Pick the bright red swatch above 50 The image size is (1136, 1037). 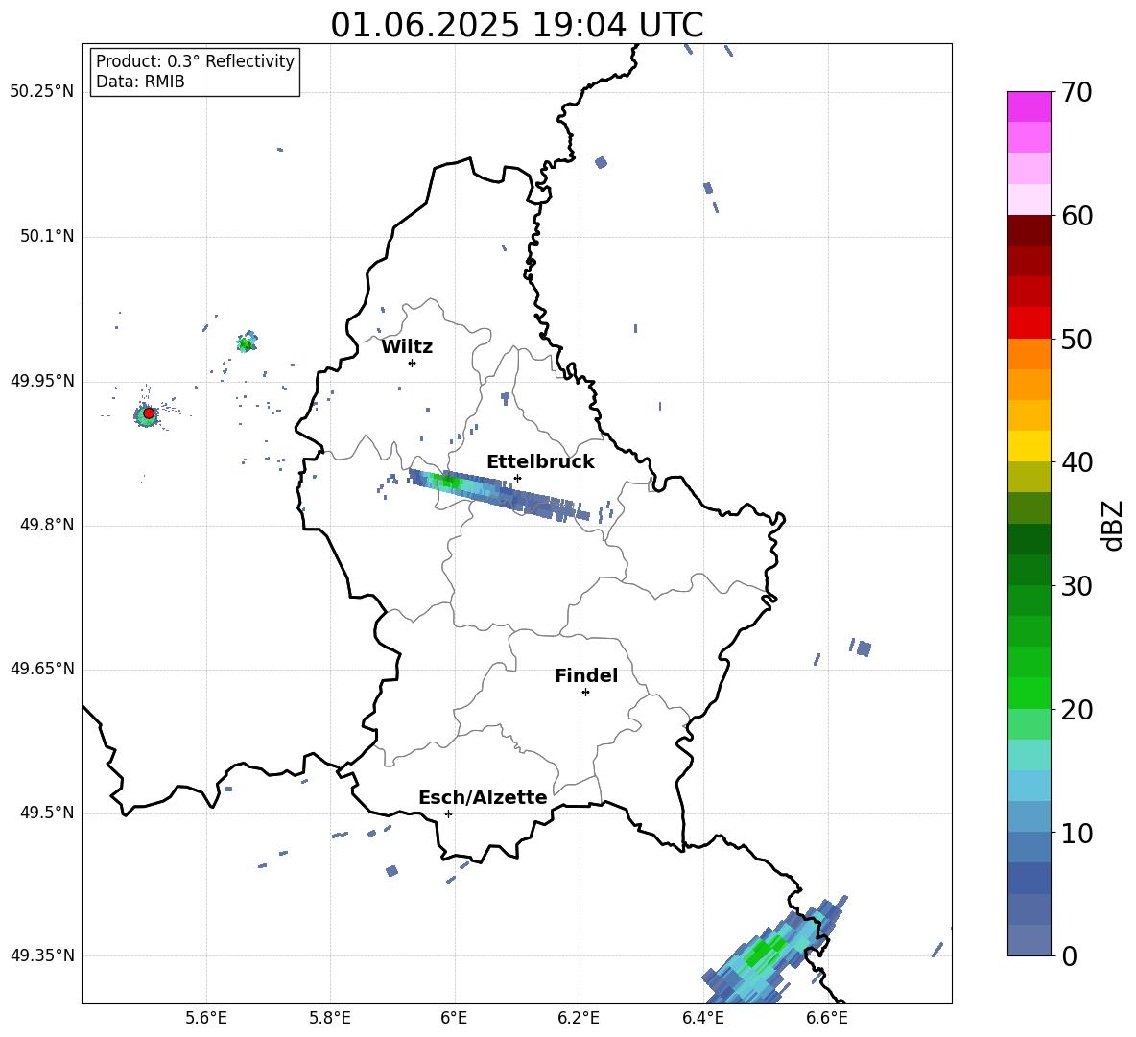(x=1029, y=323)
